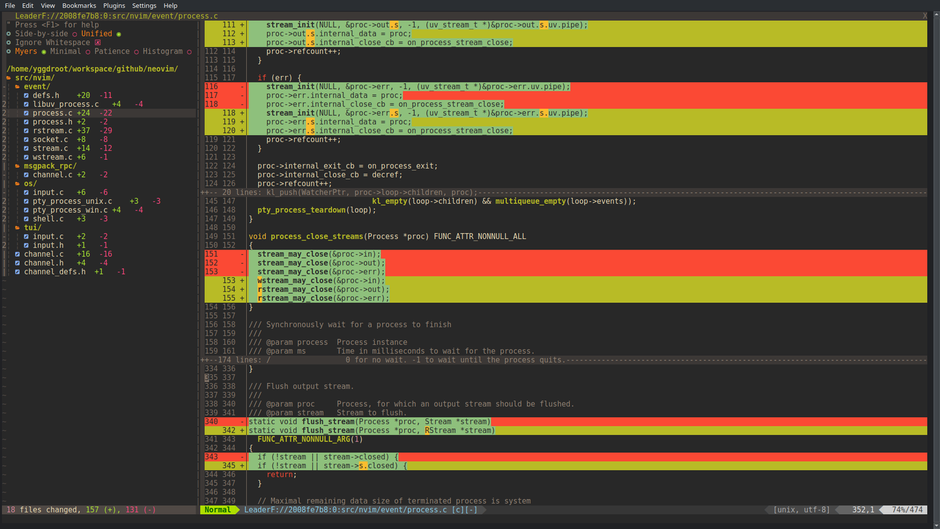Click the status line file name process.c [c][-]
Screen dimensions: 940x529
361,509
